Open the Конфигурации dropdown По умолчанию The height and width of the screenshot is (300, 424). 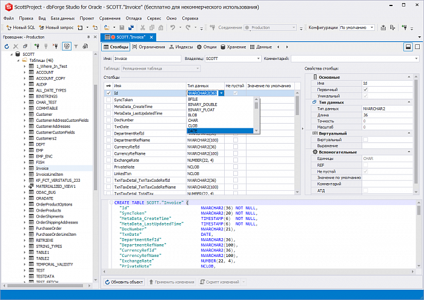(372, 28)
